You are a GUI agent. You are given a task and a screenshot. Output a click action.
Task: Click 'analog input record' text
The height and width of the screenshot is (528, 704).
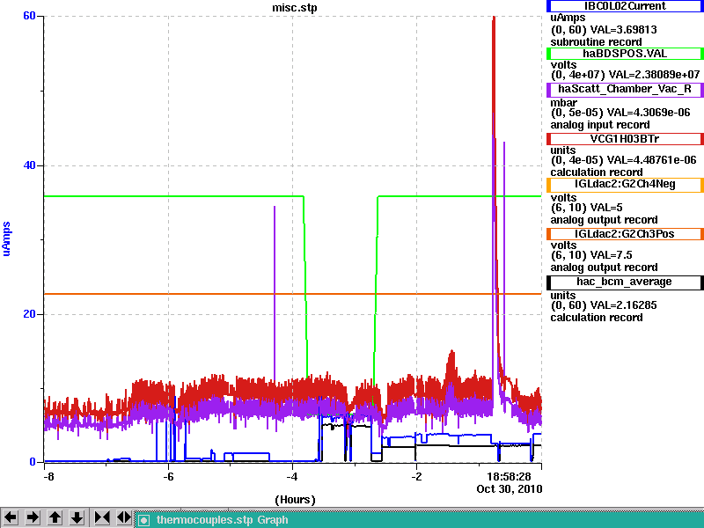click(x=600, y=125)
